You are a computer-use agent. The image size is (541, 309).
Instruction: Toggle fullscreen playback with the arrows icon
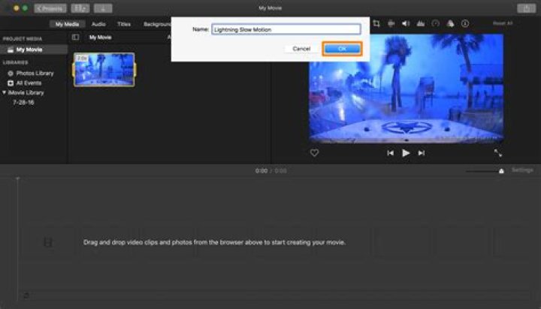click(497, 152)
